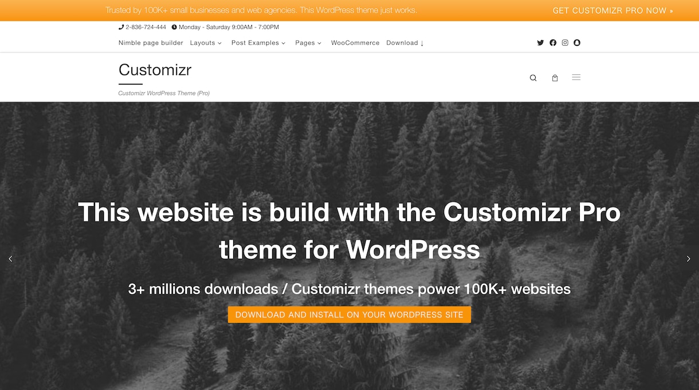699x390 pixels.
Task: Open the Twitter social link icon
Action: (x=540, y=42)
